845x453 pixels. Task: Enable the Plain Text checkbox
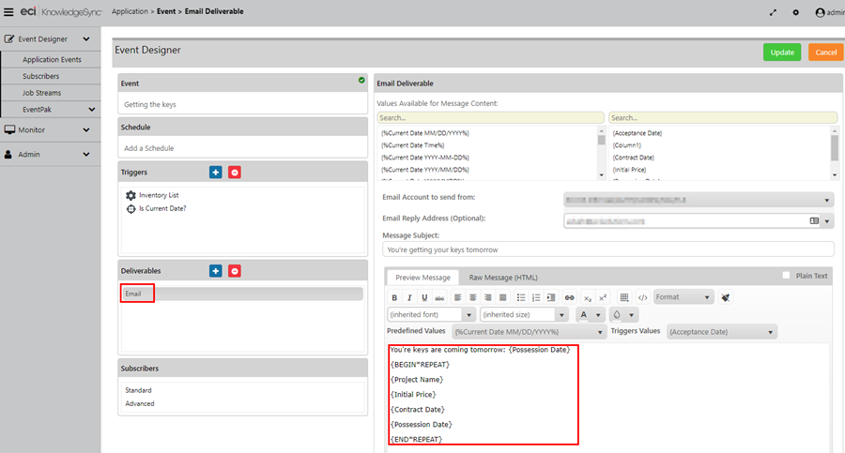pyautogui.click(x=786, y=275)
